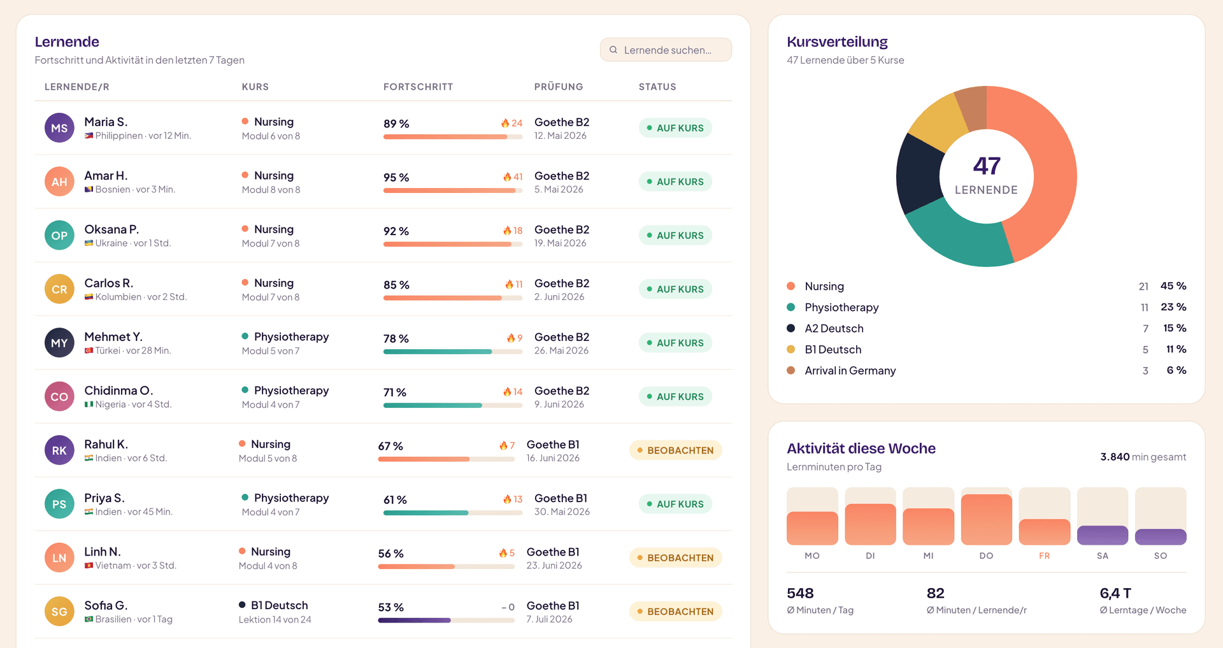The image size is (1223, 648).
Task: Click Oksana P. streak flame icon 18
Action: tap(507, 230)
